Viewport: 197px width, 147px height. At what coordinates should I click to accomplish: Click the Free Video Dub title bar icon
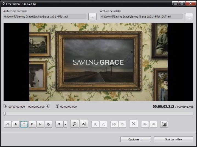click(3, 4)
